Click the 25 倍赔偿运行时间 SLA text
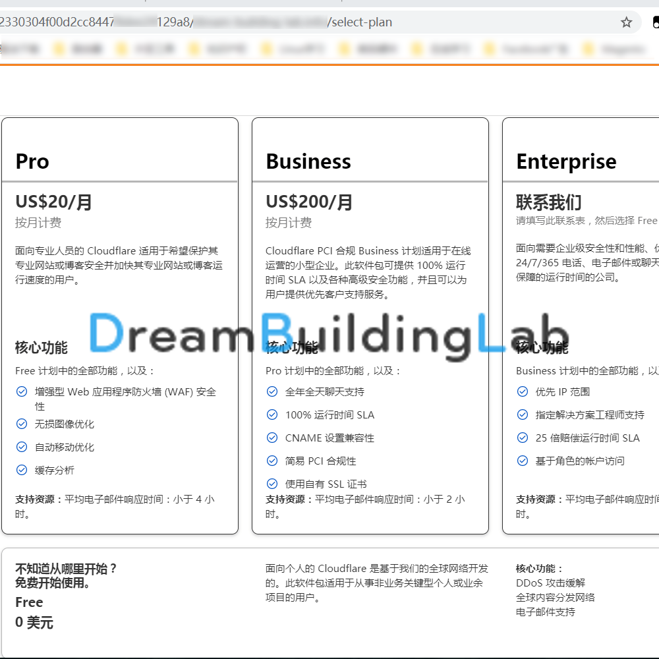The height and width of the screenshot is (659, 659). click(588, 438)
